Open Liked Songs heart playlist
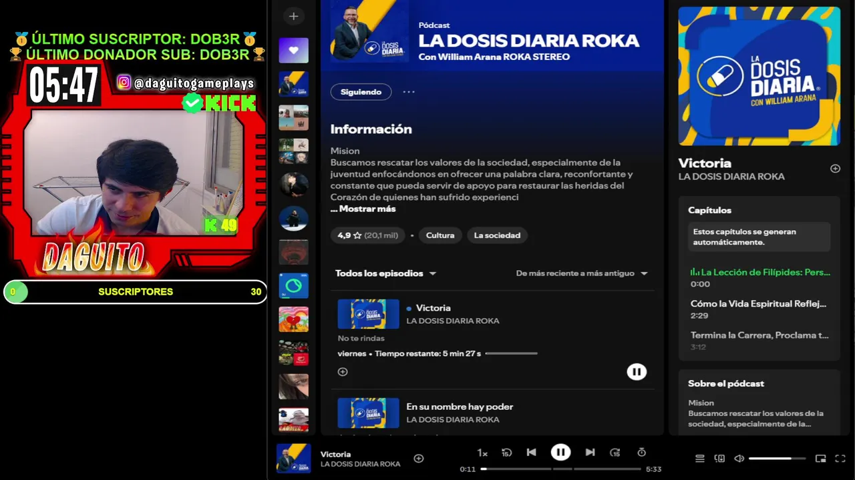This screenshot has width=855, height=480. click(x=293, y=51)
